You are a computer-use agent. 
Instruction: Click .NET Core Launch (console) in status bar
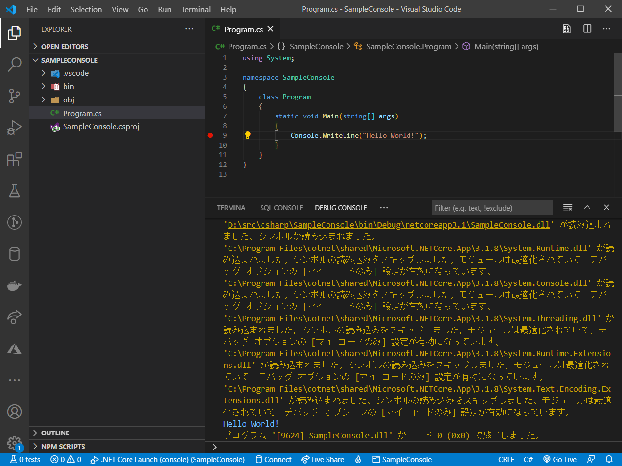coord(168,459)
